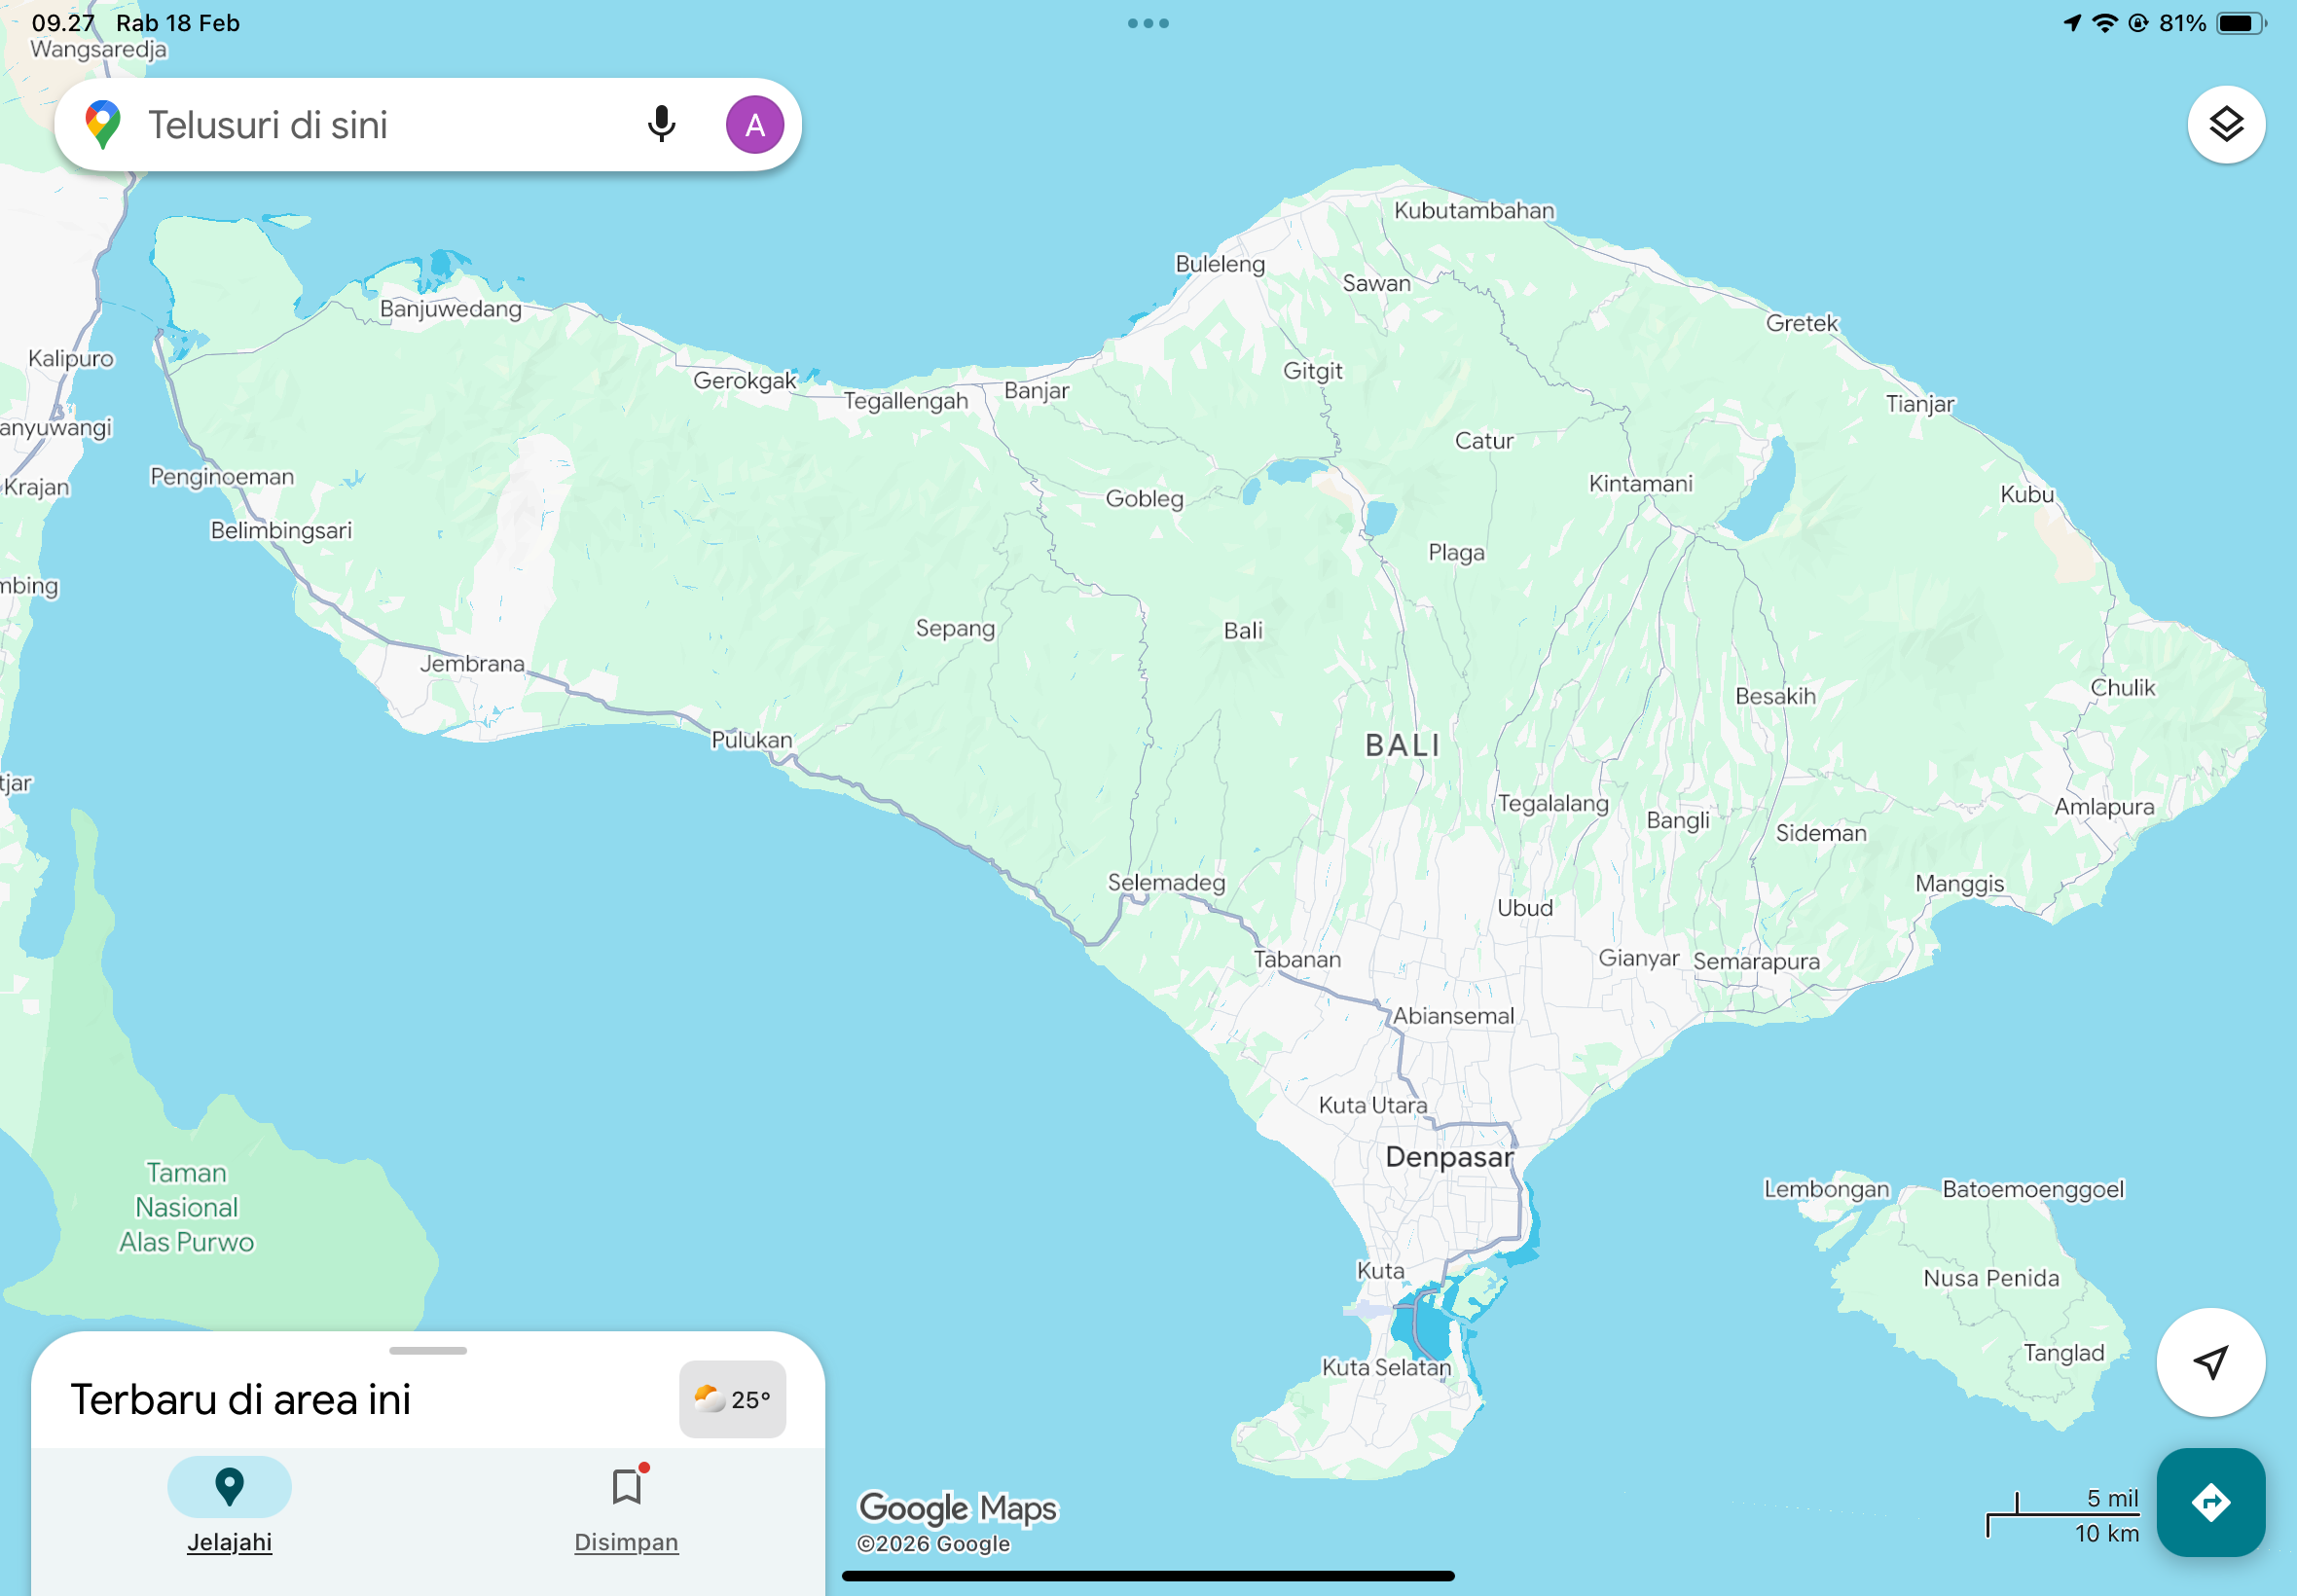Select Taman Nasional Alas Purwo label
This screenshot has height=1596, width=2297.
coord(187,1207)
